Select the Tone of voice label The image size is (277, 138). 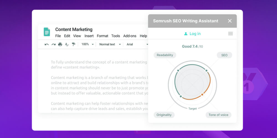[x=218, y=115]
